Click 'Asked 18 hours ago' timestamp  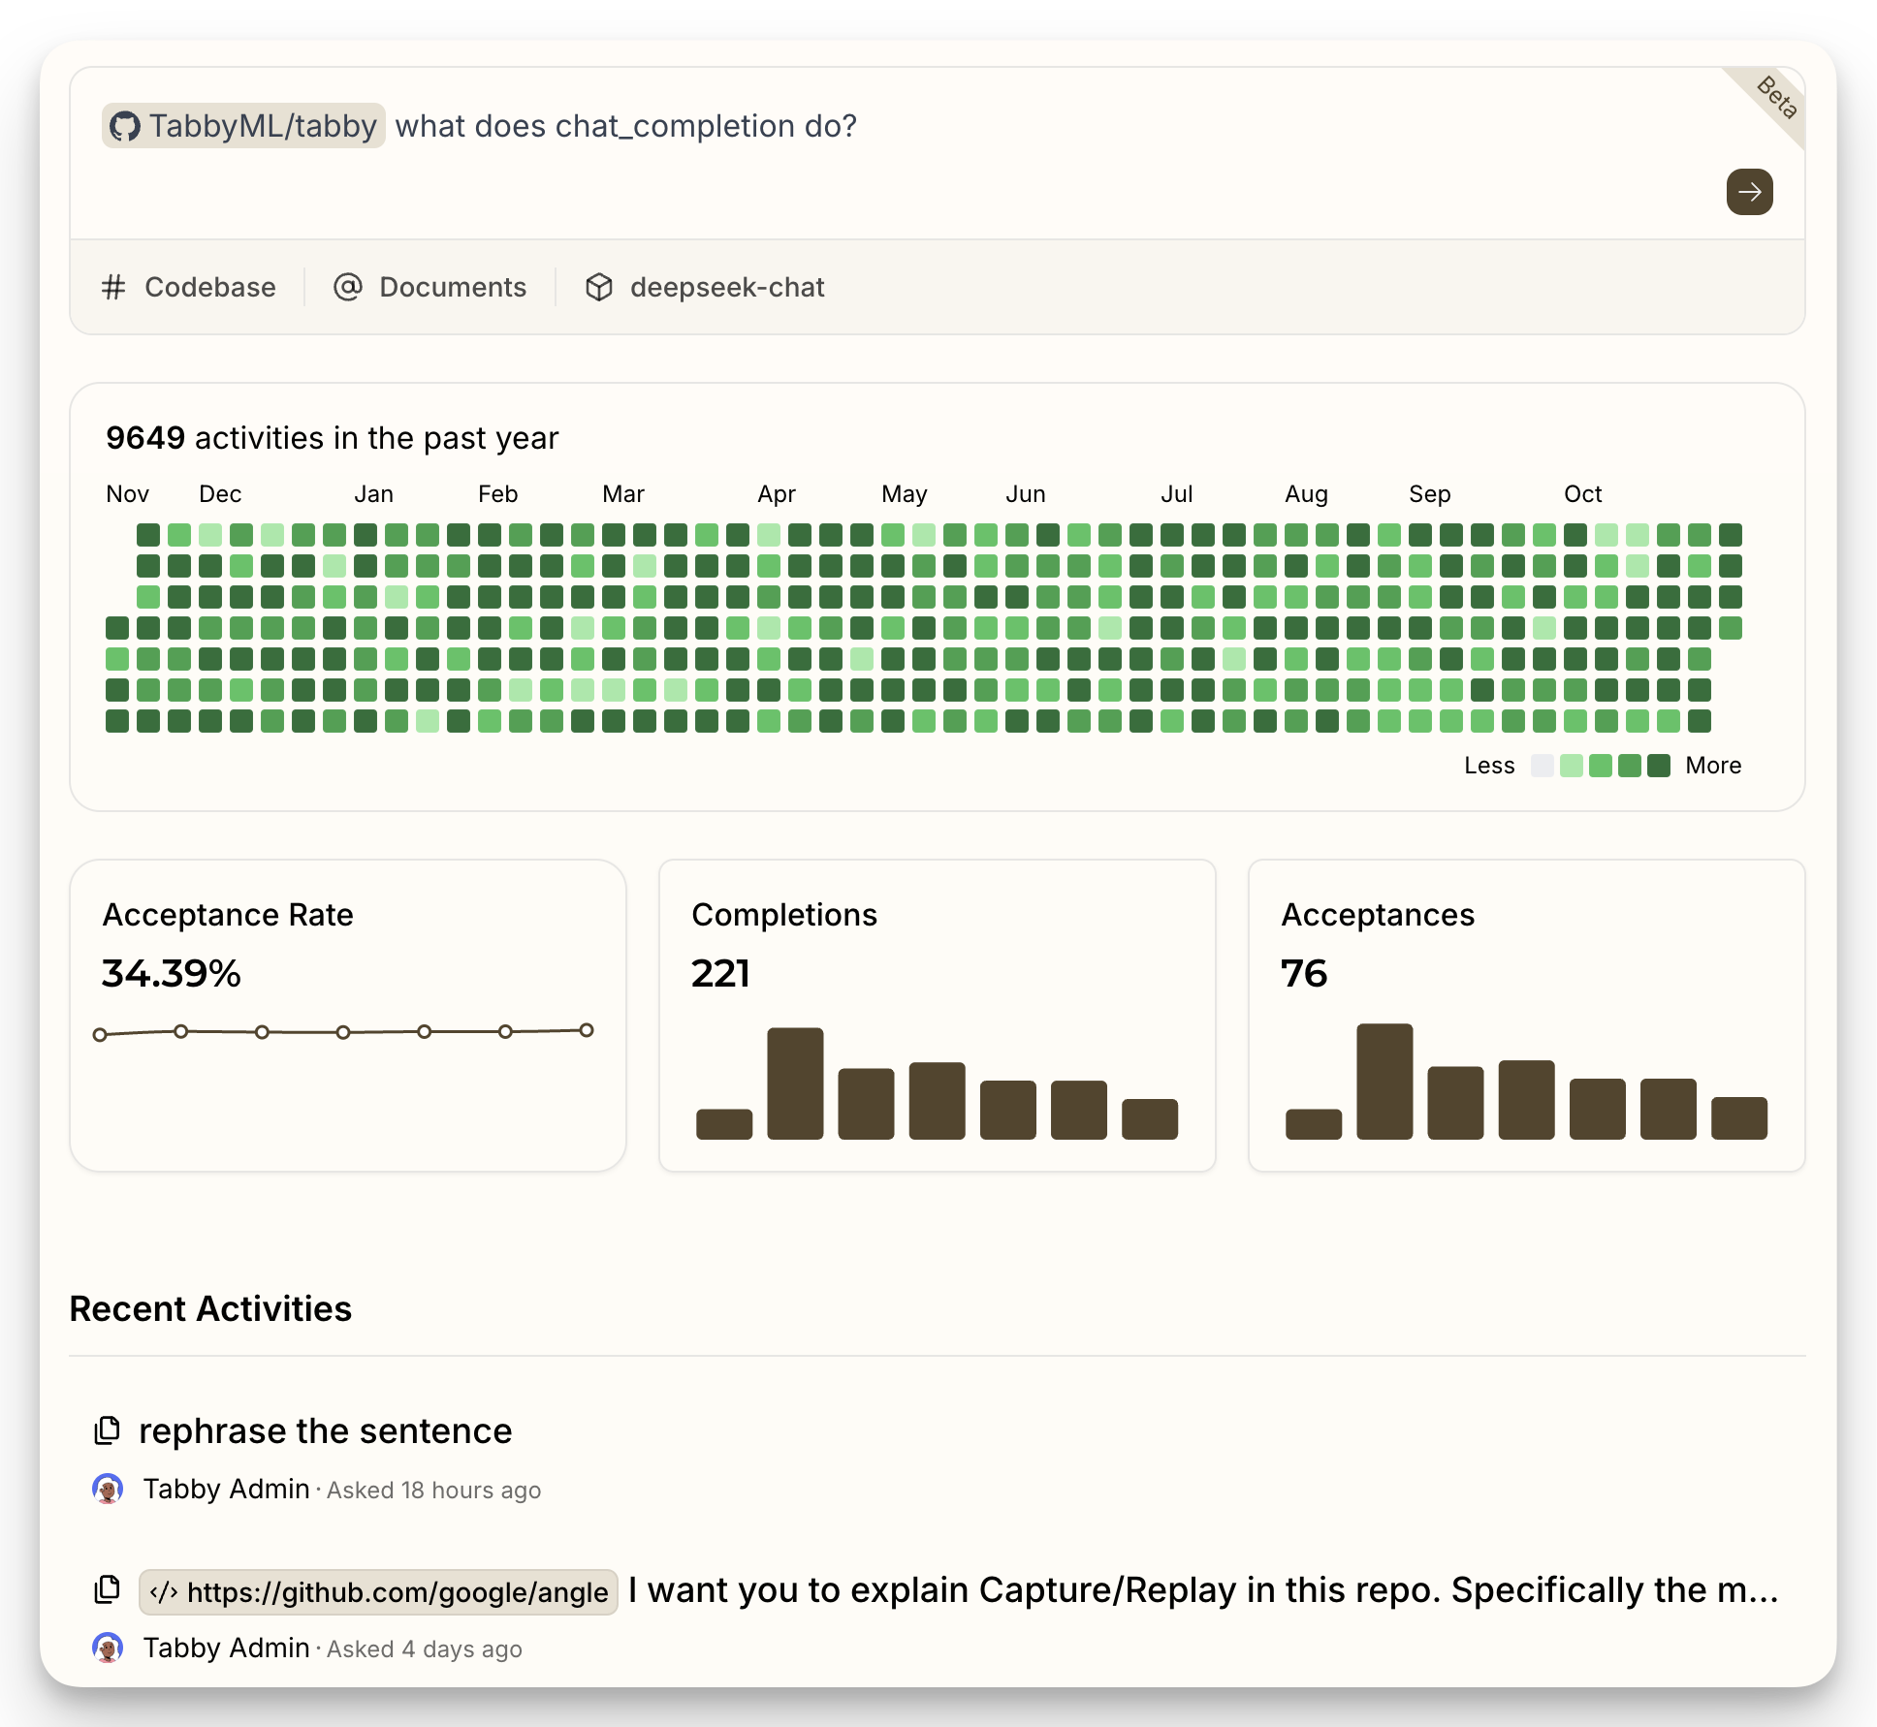click(x=433, y=1491)
